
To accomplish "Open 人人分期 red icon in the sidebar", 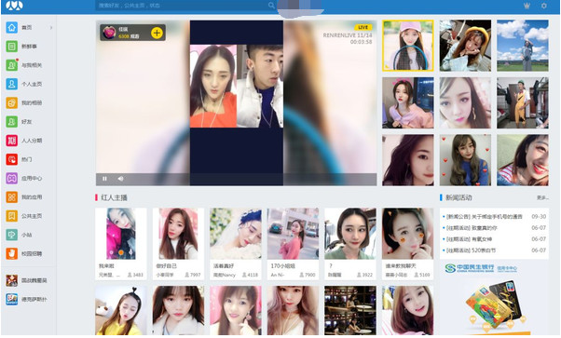I will (x=12, y=141).
